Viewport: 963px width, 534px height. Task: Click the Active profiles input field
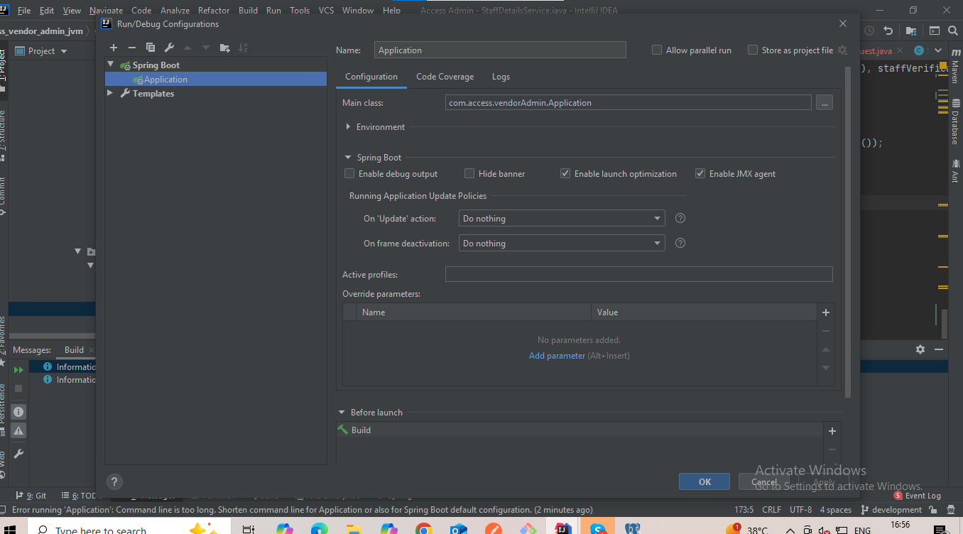(x=638, y=275)
